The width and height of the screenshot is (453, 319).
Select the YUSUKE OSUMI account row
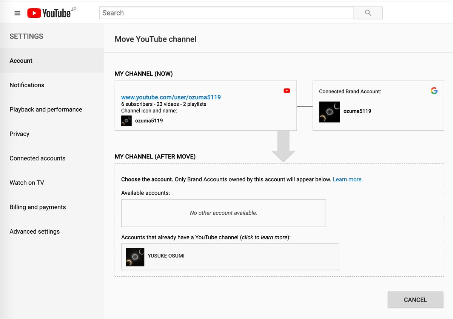(230, 257)
